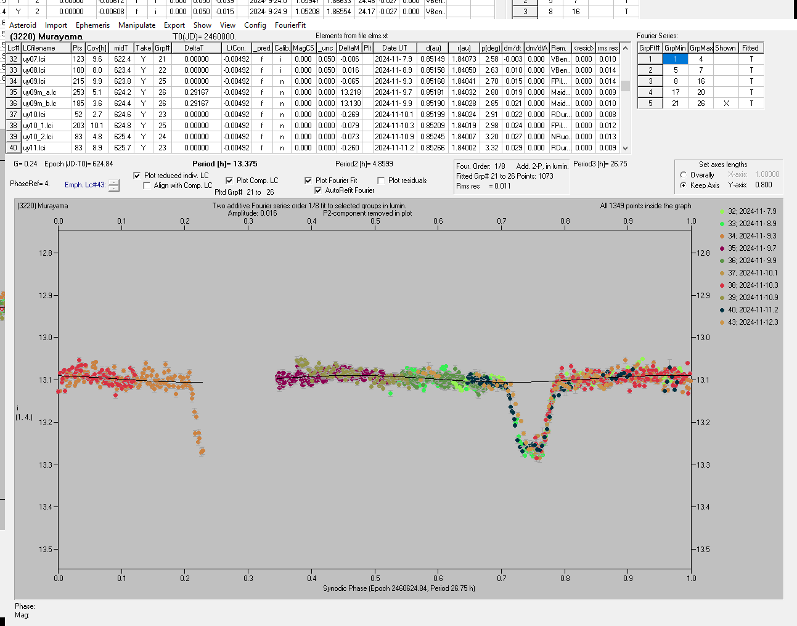Select row uy11.lci in lightcurve table
Viewport: 797px width, 626px height.
click(313, 148)
